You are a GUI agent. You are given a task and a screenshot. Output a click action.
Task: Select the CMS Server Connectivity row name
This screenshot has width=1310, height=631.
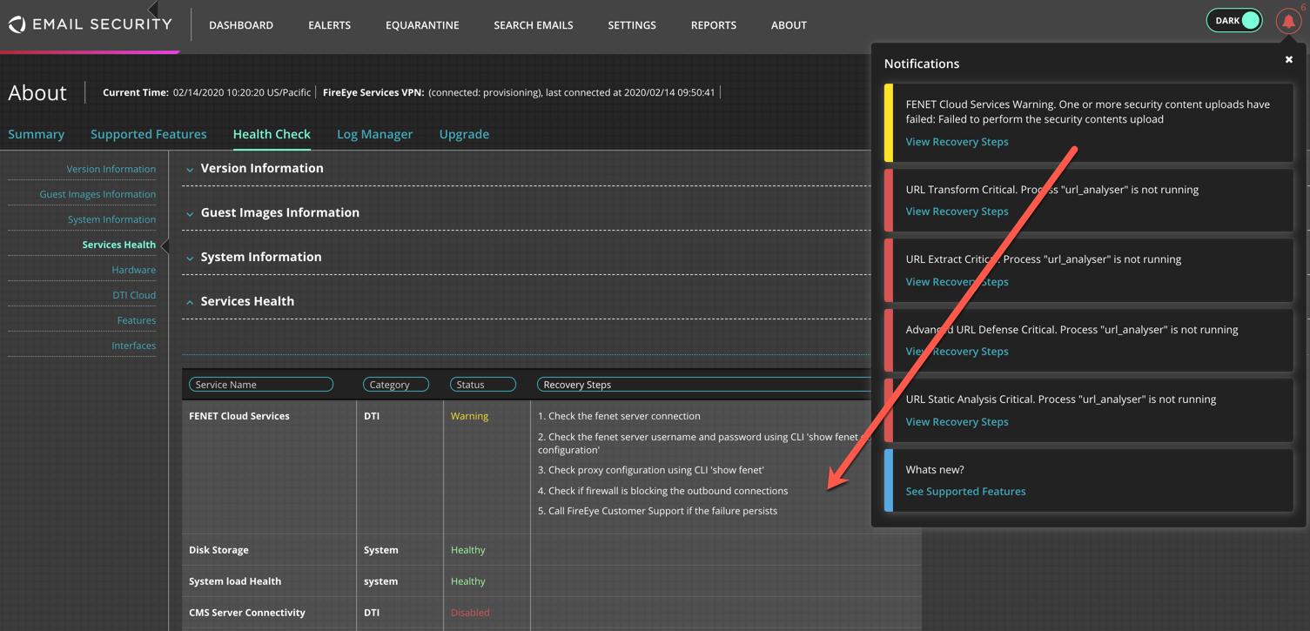pos(247,613)
